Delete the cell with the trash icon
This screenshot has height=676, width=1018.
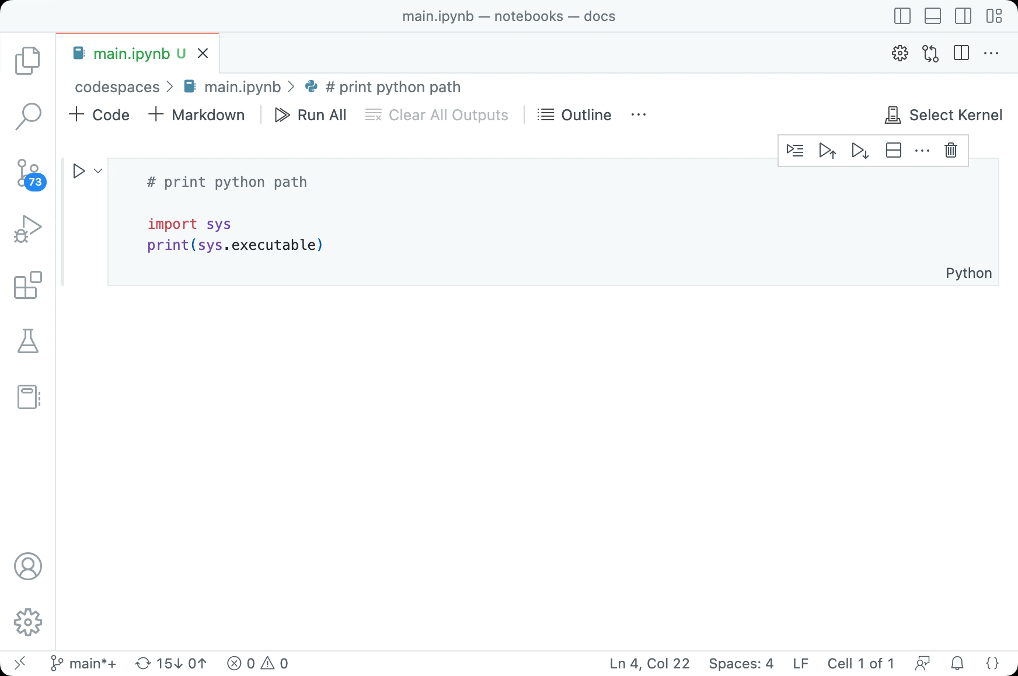950,150
